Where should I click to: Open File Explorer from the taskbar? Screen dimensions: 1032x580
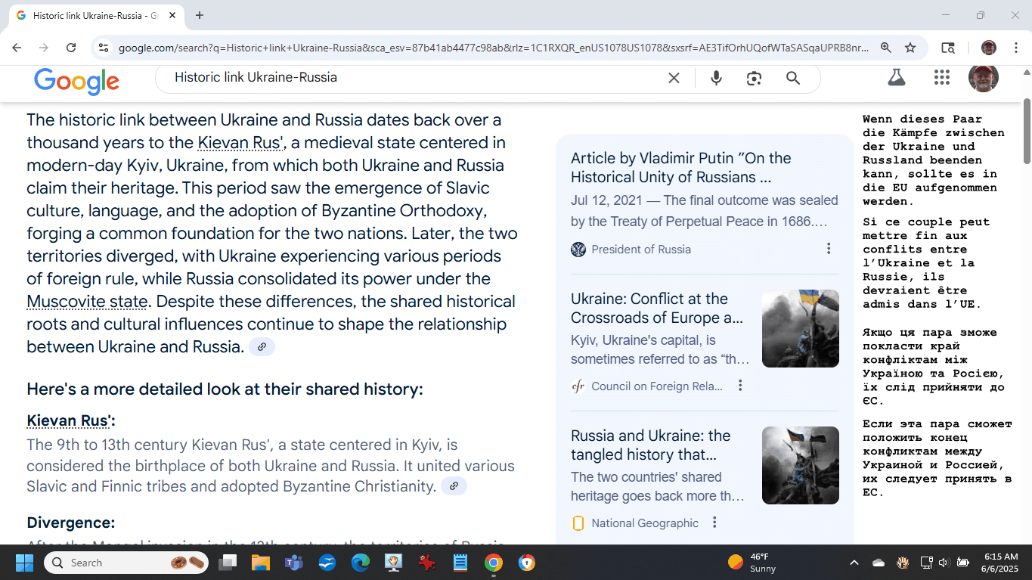(x=260, y=563)
